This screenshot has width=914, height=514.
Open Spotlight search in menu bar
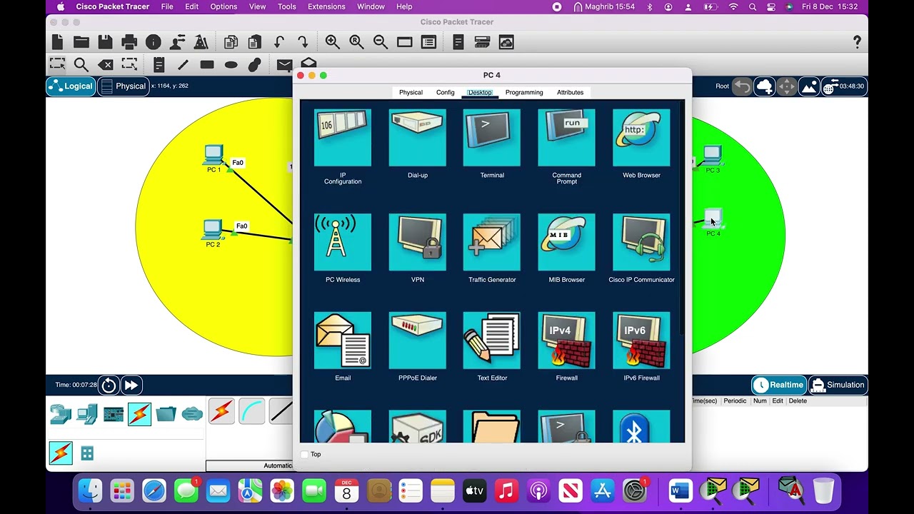[x=753, y=6]
